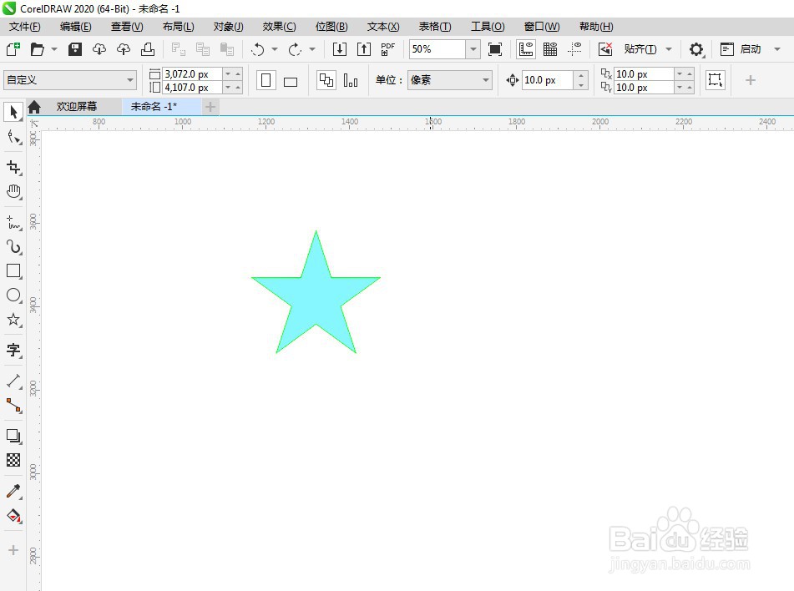Select the Crop tool
Image resolution: width=794 pixels, height=591 pixels.
(13, 167)
